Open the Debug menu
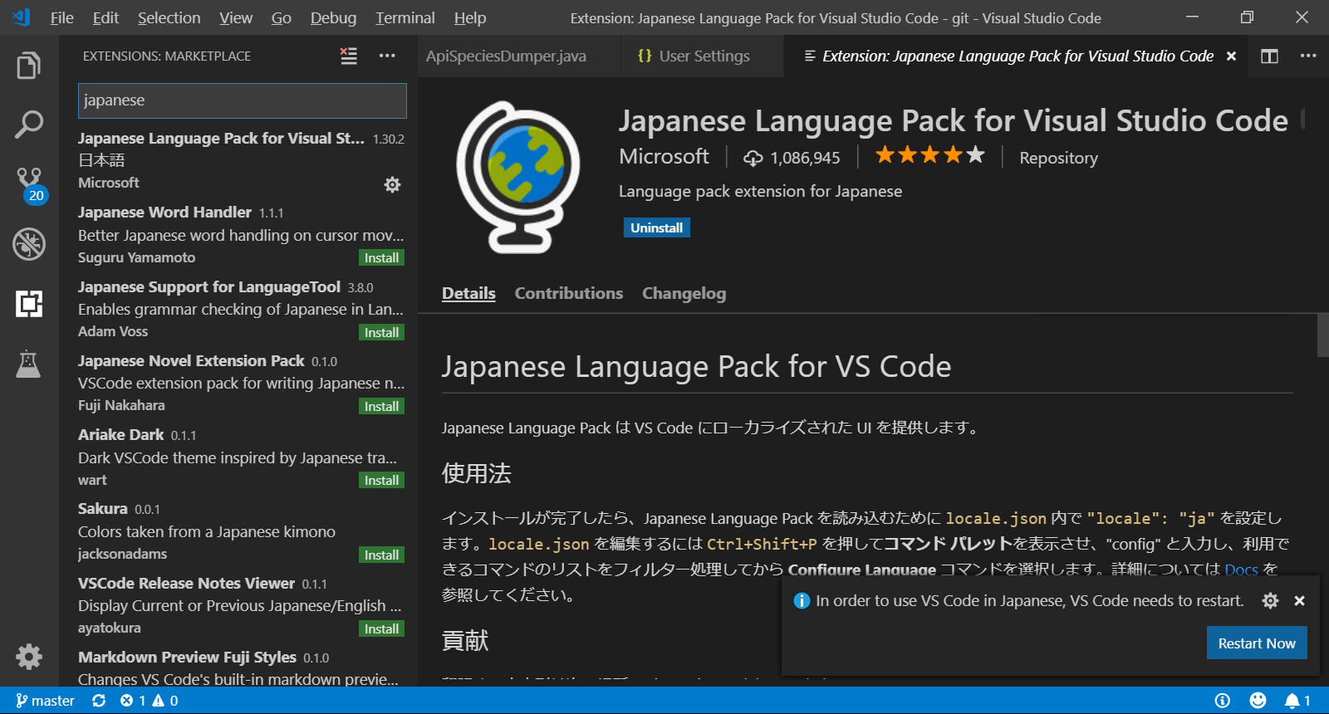 pos(333,17)
